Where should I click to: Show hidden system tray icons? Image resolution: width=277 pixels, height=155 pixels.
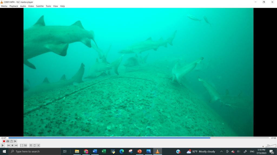click(x=221, y=152)
